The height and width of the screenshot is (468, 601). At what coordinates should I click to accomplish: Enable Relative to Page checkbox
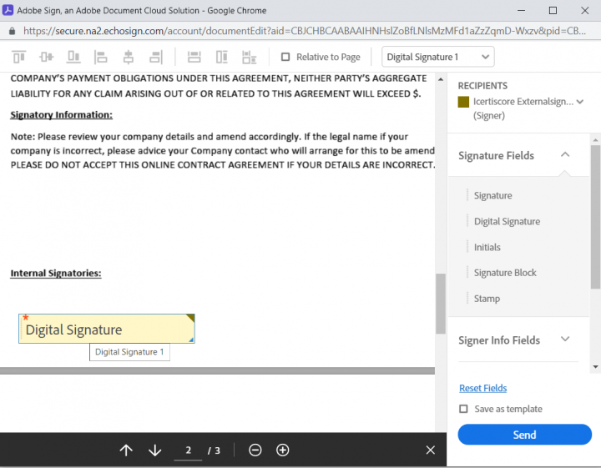coord(285,57)
